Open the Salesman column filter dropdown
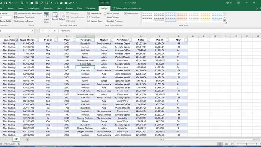 pyautogui.click(x=17, y=40)
